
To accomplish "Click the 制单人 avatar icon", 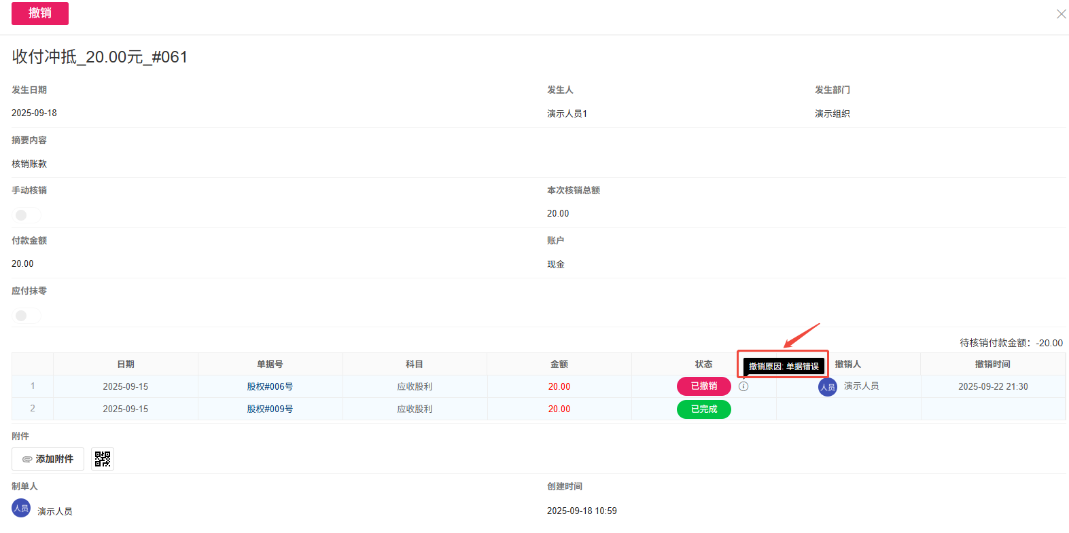I will 21,509.
